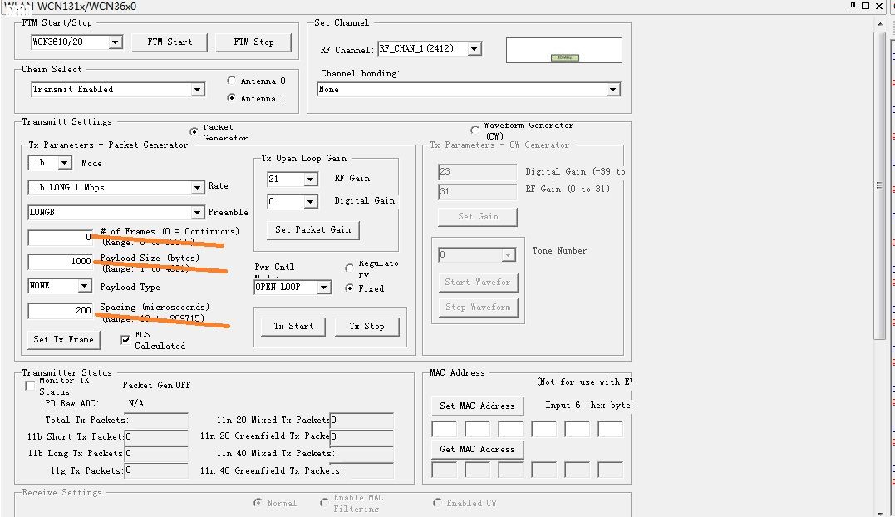This screenshot has height=517, width=895.
Task: Click the 11g Tx Packets field
Action: coord(156,470)
